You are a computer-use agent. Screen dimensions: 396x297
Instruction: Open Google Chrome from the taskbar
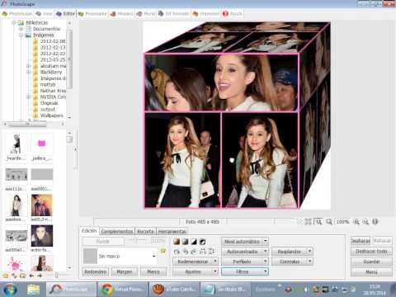123,289
